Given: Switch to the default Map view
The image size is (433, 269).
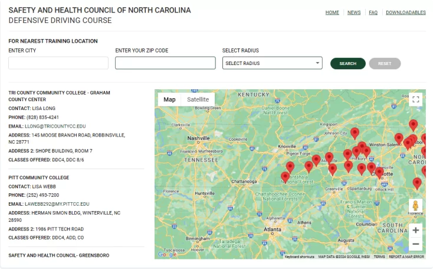Looking at the screenshot, I should point(169,99).
